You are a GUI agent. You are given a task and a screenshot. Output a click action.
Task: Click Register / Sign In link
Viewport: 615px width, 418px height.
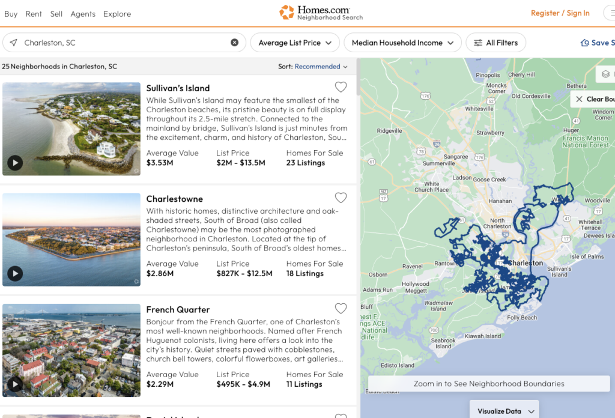pos(560,13)
